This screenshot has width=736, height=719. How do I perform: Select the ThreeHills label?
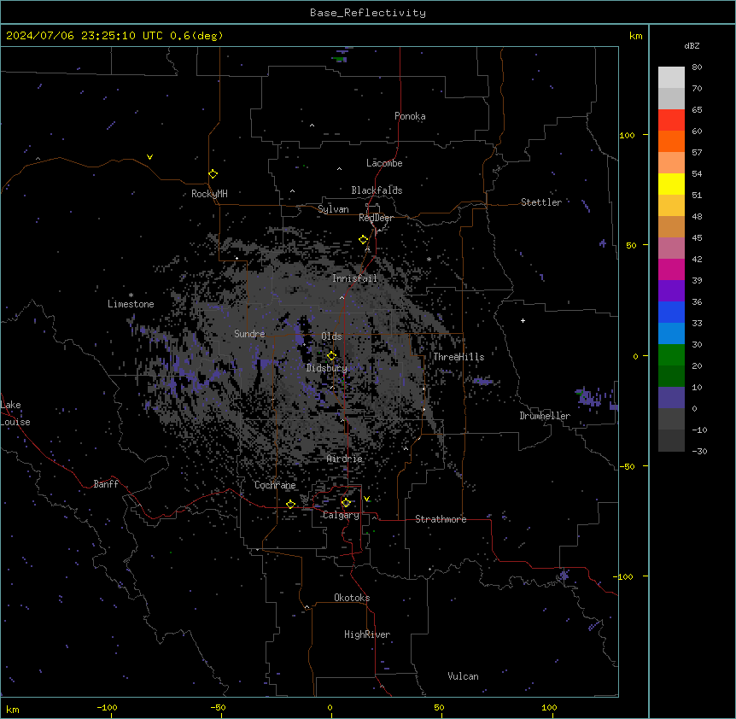click(459, 357)
